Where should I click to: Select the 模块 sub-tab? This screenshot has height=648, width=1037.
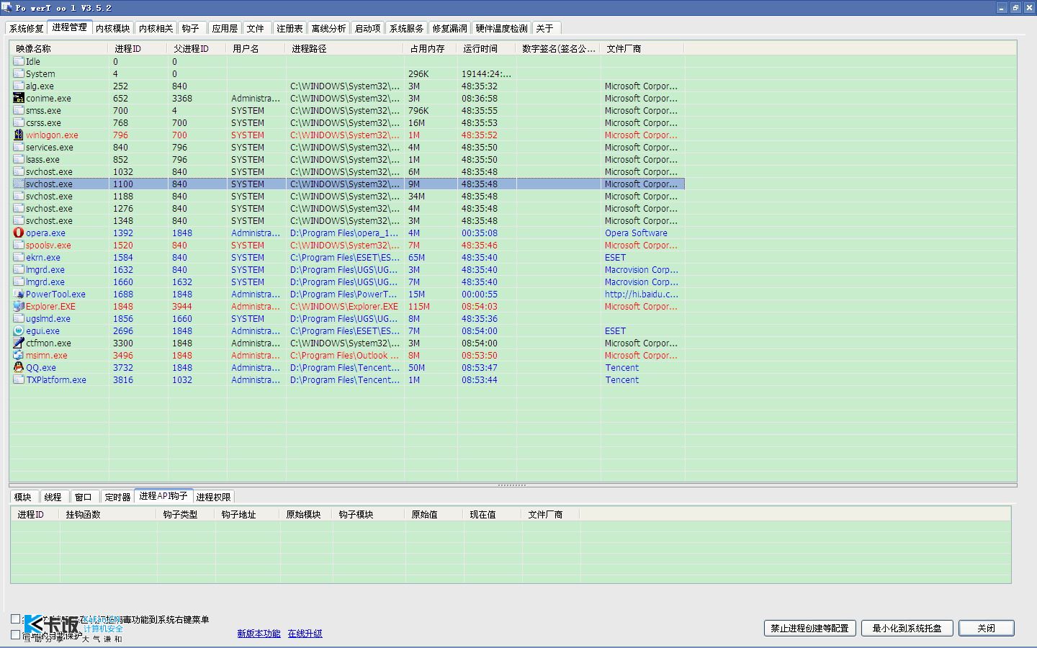pyautogui.click(x=23, y=497)
